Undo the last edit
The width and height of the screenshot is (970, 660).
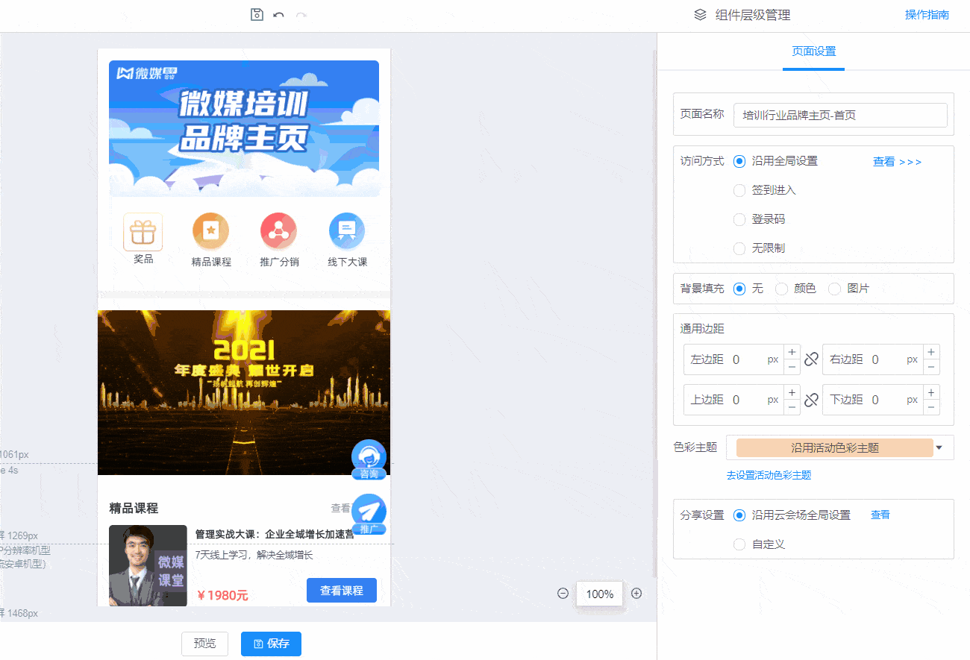click(x=278, y=15)
